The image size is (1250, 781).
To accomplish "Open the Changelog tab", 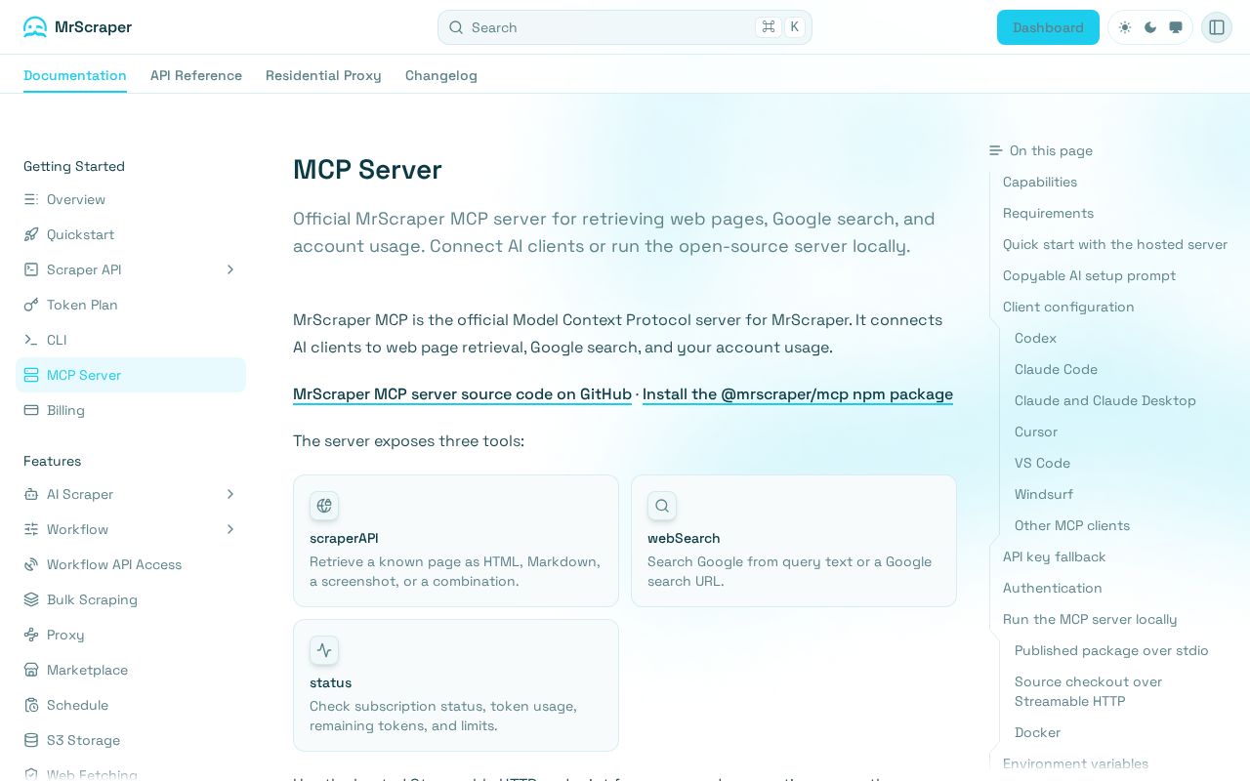I will pyautogui.click(x=441, y=75).
